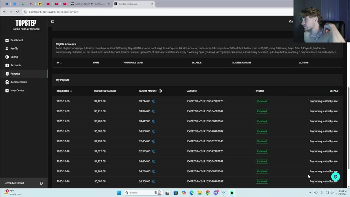The height and width of the screenshot is (197, 350).
Task: Show hidden system tray icons
Action: 310,193
